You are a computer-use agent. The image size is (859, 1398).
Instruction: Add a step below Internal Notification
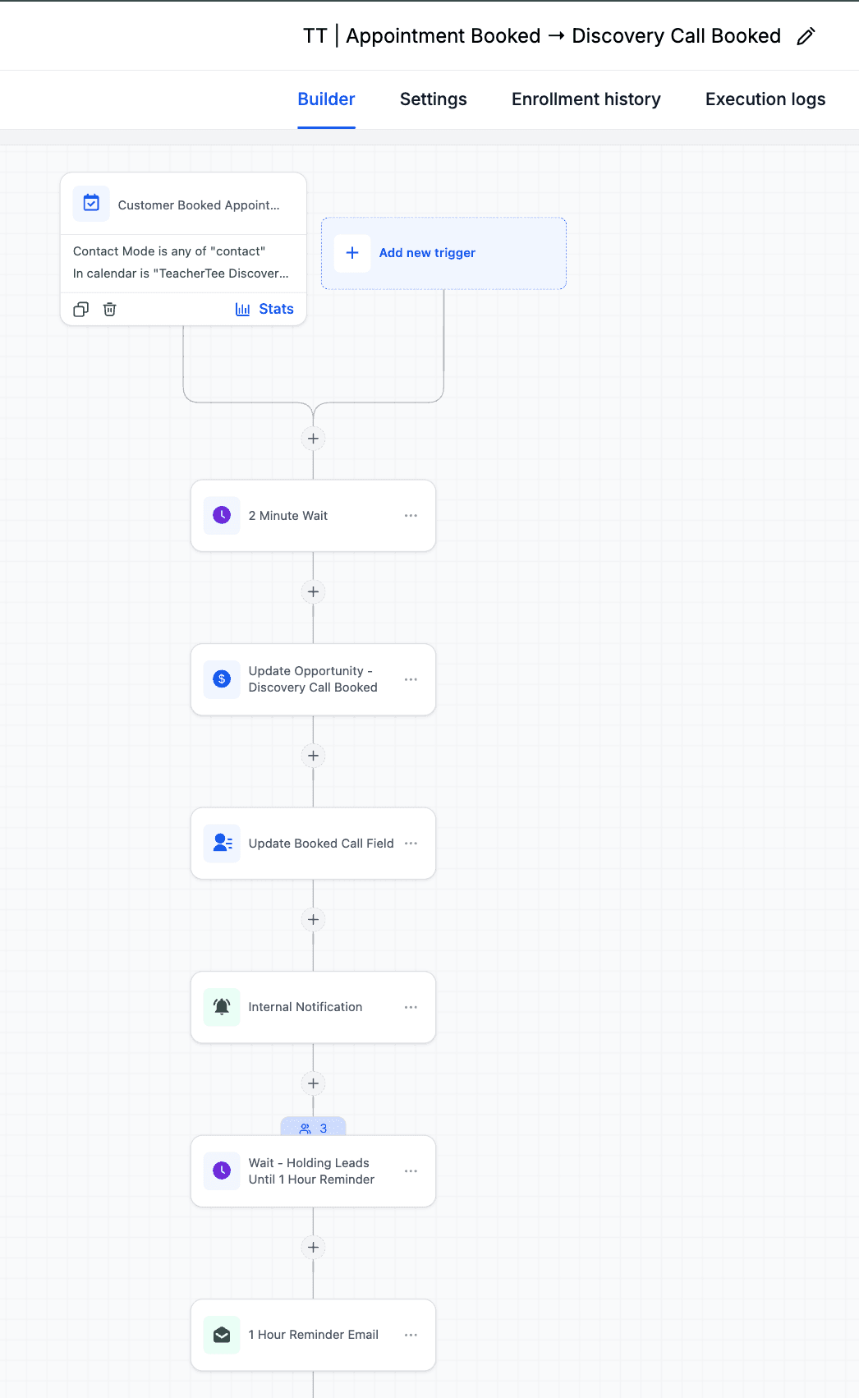coord(313,1083)
